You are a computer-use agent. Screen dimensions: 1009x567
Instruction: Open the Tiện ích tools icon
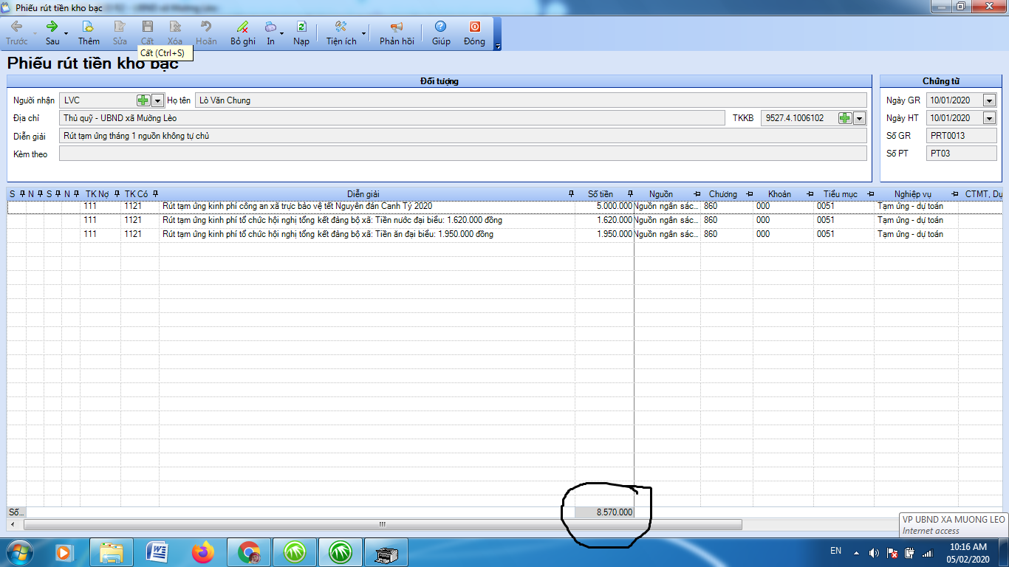coord(341,27)
